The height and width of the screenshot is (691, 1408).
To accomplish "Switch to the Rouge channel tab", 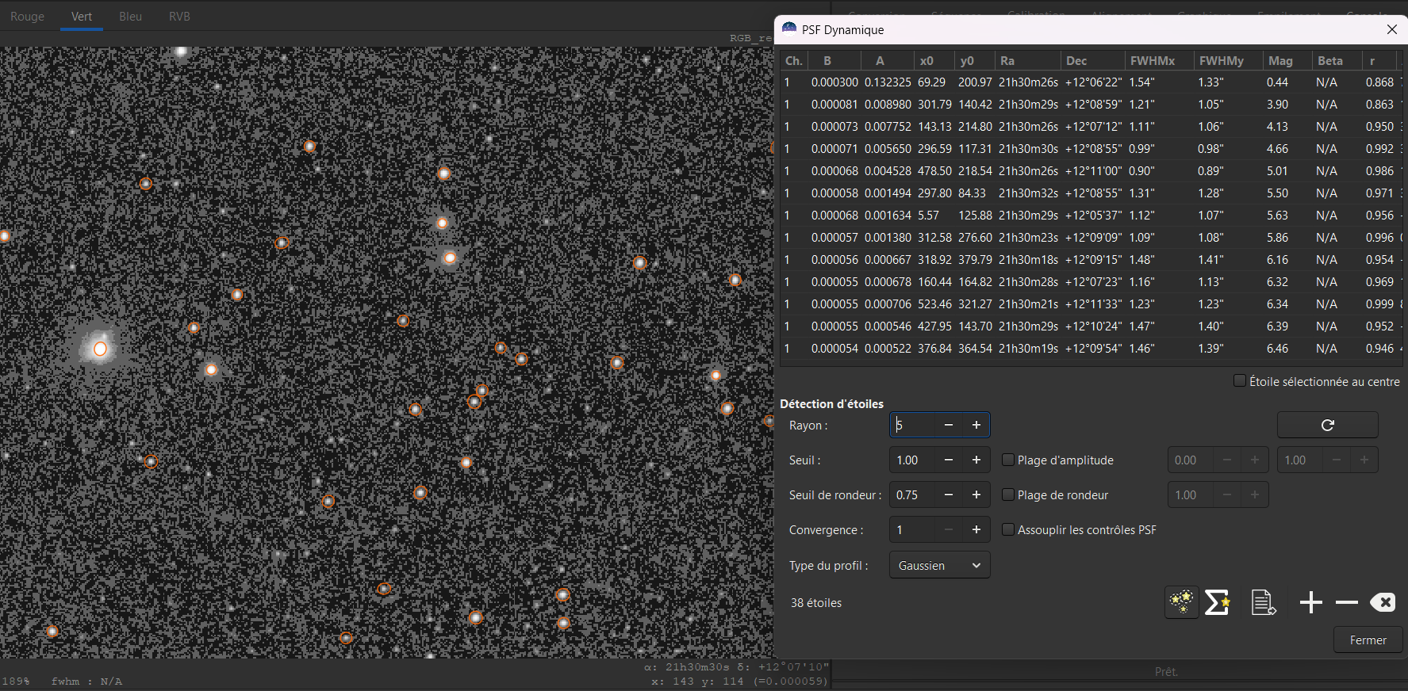I will click(x=28, y=17).
